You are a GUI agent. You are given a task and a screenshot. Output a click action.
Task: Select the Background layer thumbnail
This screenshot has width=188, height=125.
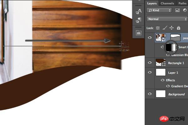161,94
